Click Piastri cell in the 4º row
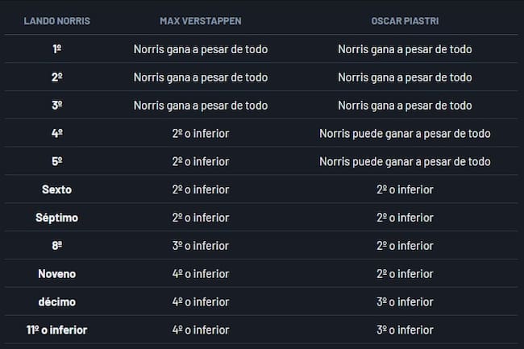The image size is (524, 349). tap(405, 134)
